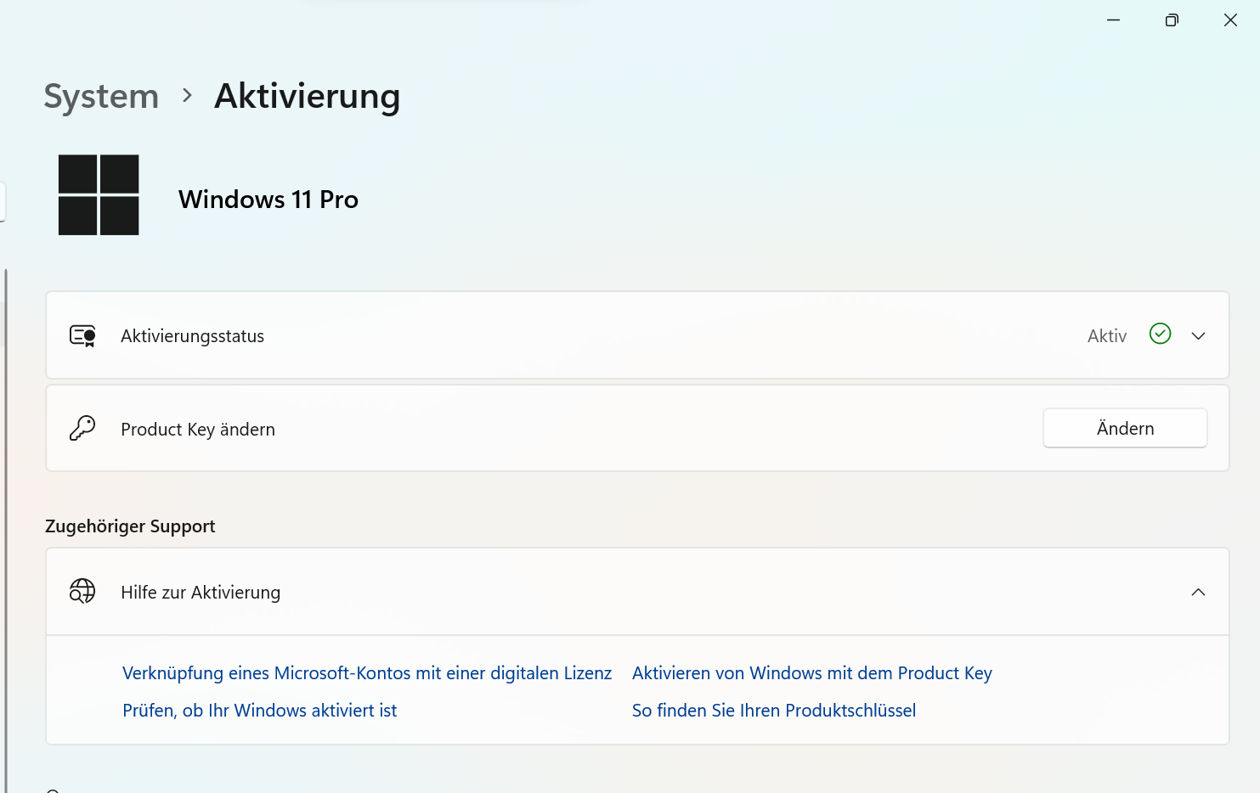Click the Product Key ändern label
1260x793 pixels.
(x=198, y=430)
